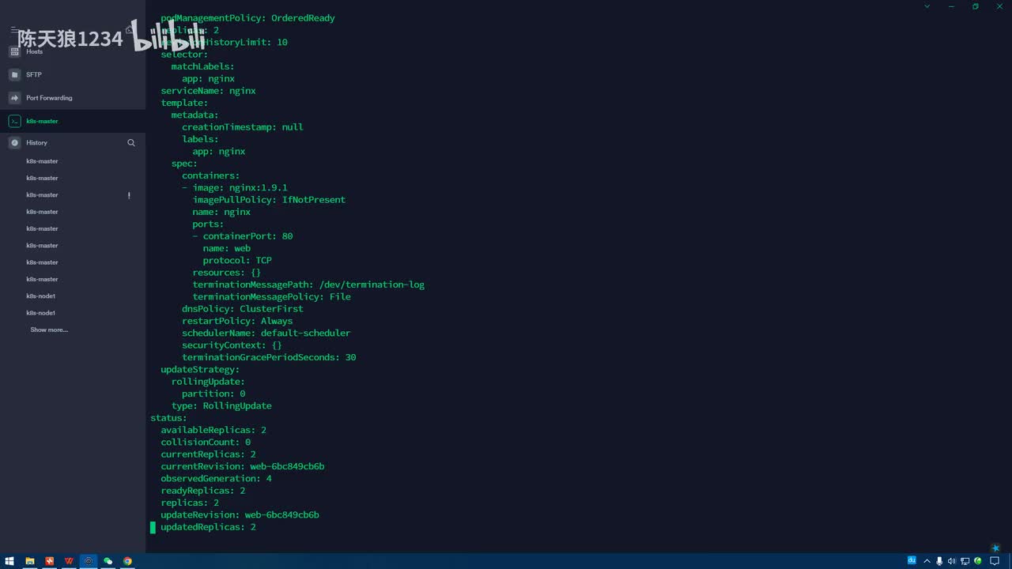Click the Baidu input method tray icon
Viewport: 1012px width, 569px height.
(x=912, y=560)
